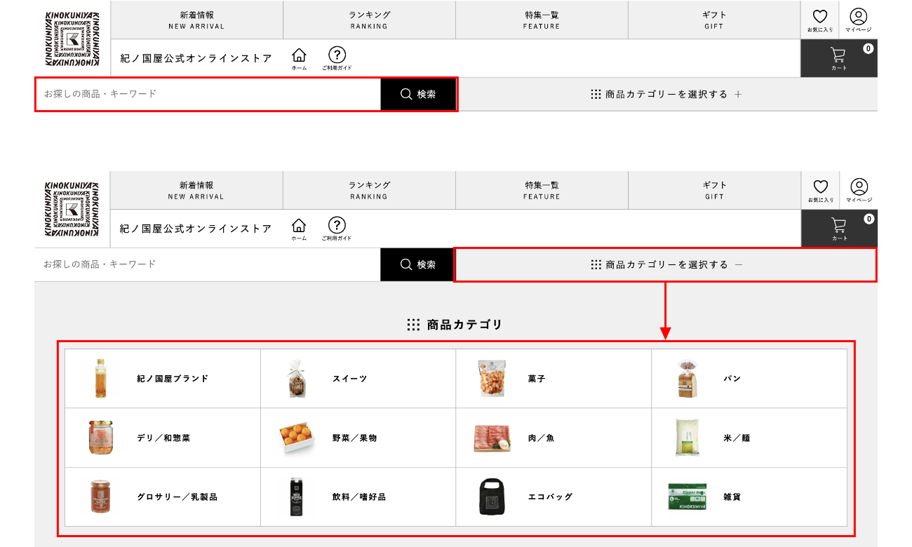This screenshot has height=547, width=912.
Task: Click the heart favorites icon in the upper header
Action: tap(820, 20)
